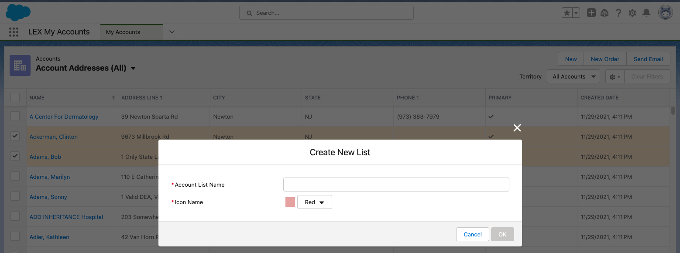Click Cancel in Create New List dialog
Screen dimensions: 680x253
click(x=472, y=235)
